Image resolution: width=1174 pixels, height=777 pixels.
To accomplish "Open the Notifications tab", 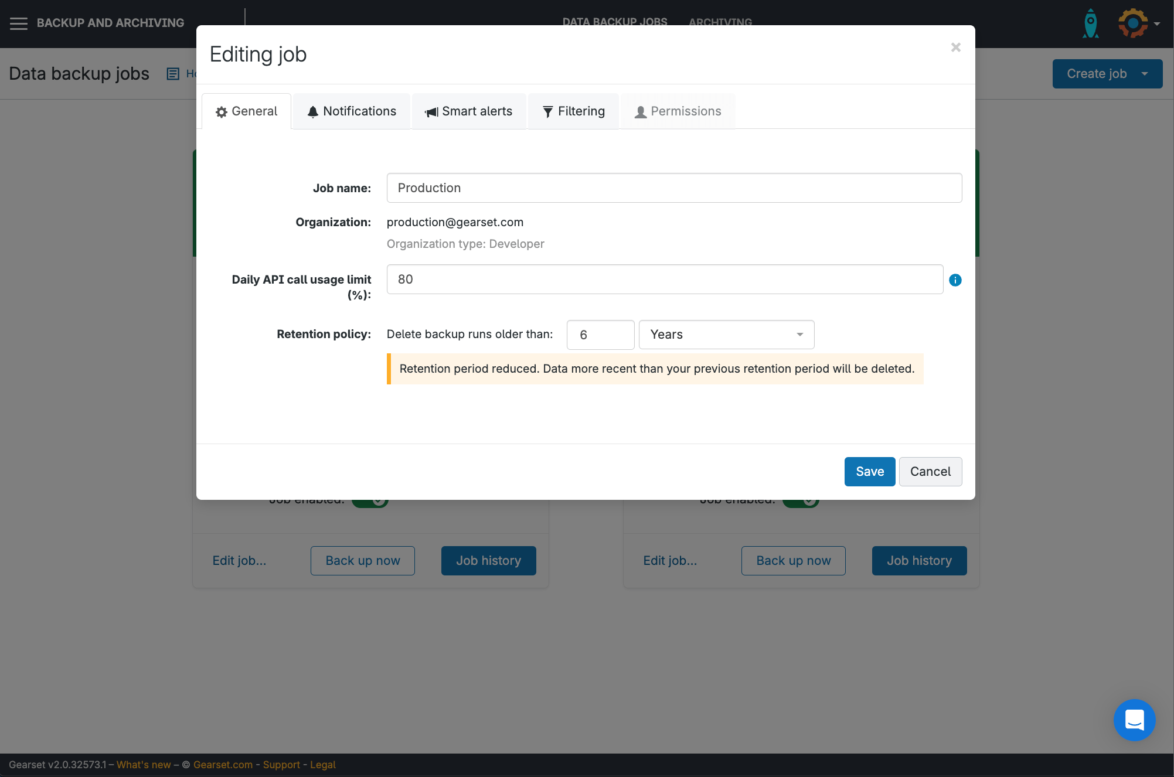I will point(352,111).
